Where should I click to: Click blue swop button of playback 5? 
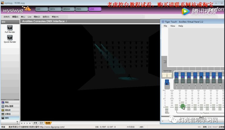point(201,75)
